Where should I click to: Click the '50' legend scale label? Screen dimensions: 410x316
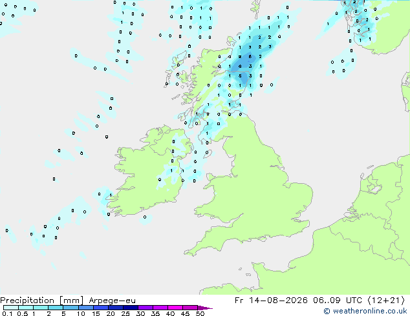(200, 313)
